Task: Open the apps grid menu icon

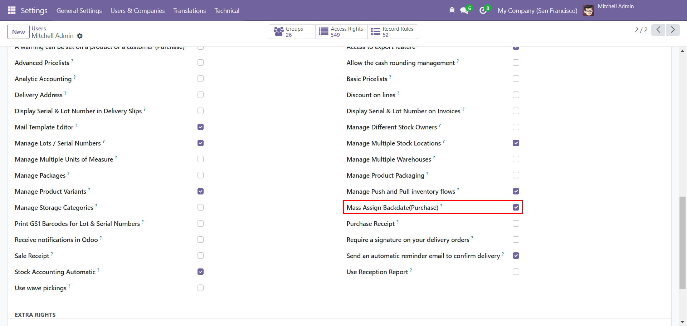Action: [x=11, y=10]
